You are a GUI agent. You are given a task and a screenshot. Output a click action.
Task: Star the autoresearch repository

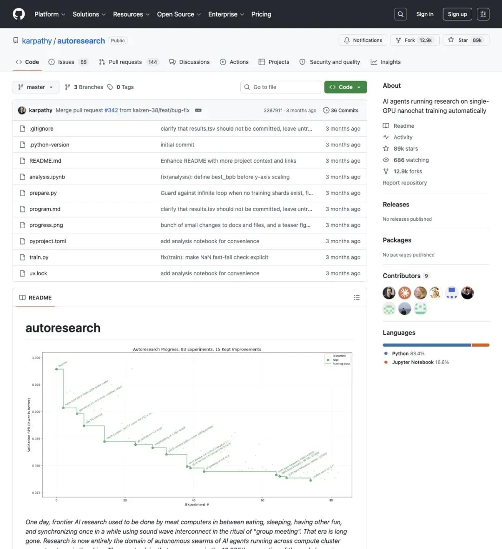(x=466, y=40)
